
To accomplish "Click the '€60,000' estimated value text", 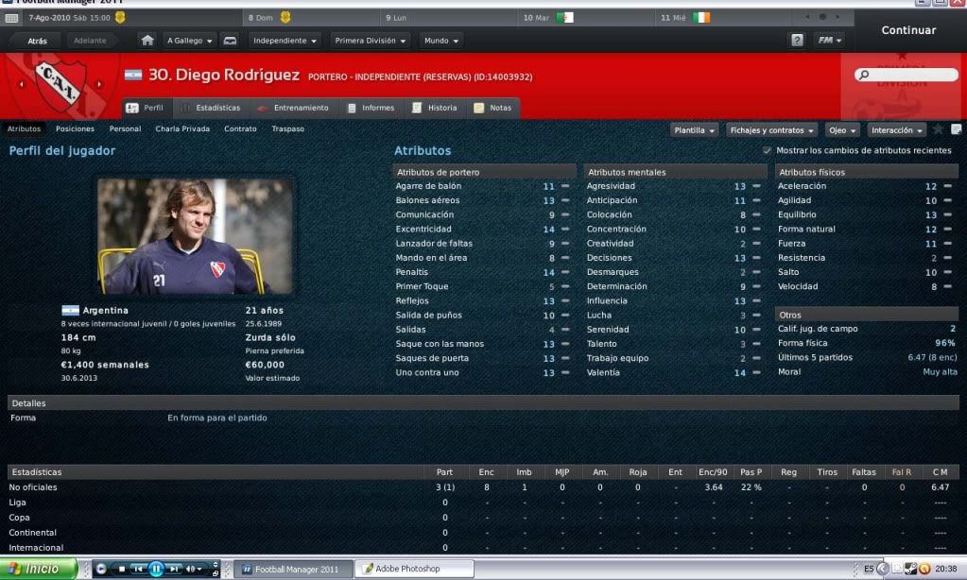I will [265, 365].
